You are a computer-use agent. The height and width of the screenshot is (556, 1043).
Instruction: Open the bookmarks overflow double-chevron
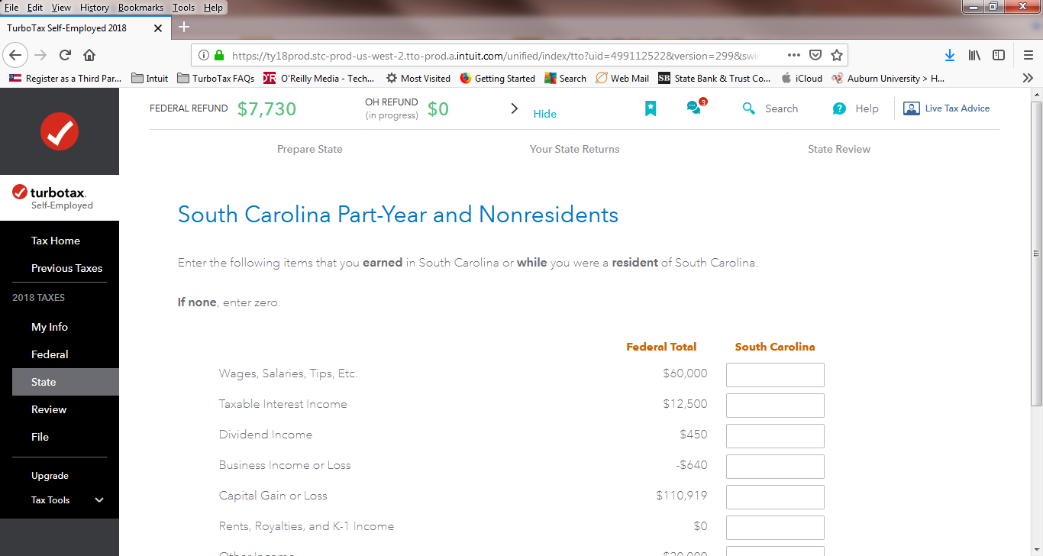click(x=1027, y=78)
